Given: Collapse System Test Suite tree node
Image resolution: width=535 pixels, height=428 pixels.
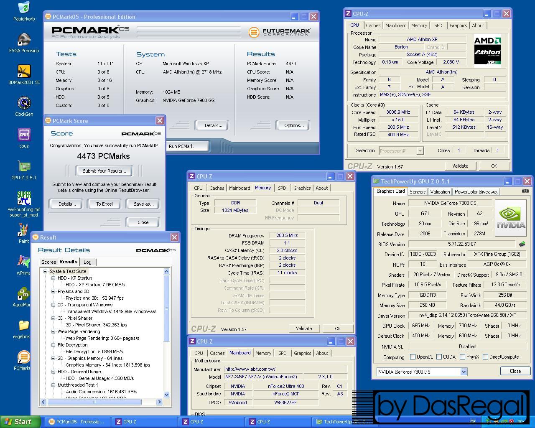Looking at the screenshot, I should point(45,271).
